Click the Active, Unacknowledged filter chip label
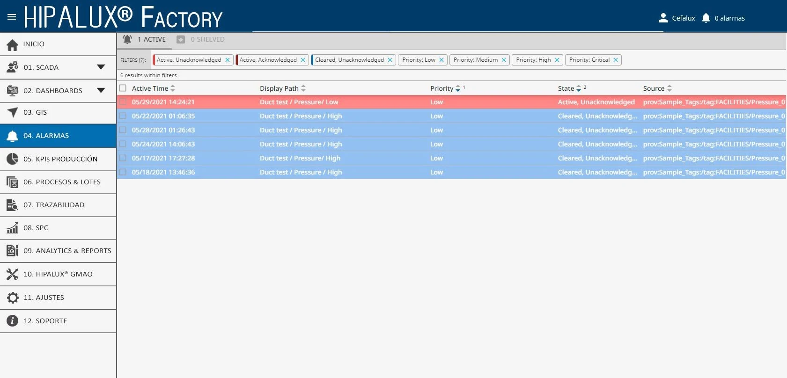 (x=189, y=60)
